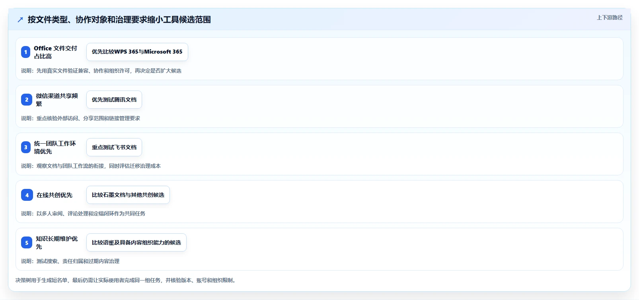Click the number 2 badge for 微信渠道共享频繁
This screenshot has width=639, height=300.
click(27, 100)
